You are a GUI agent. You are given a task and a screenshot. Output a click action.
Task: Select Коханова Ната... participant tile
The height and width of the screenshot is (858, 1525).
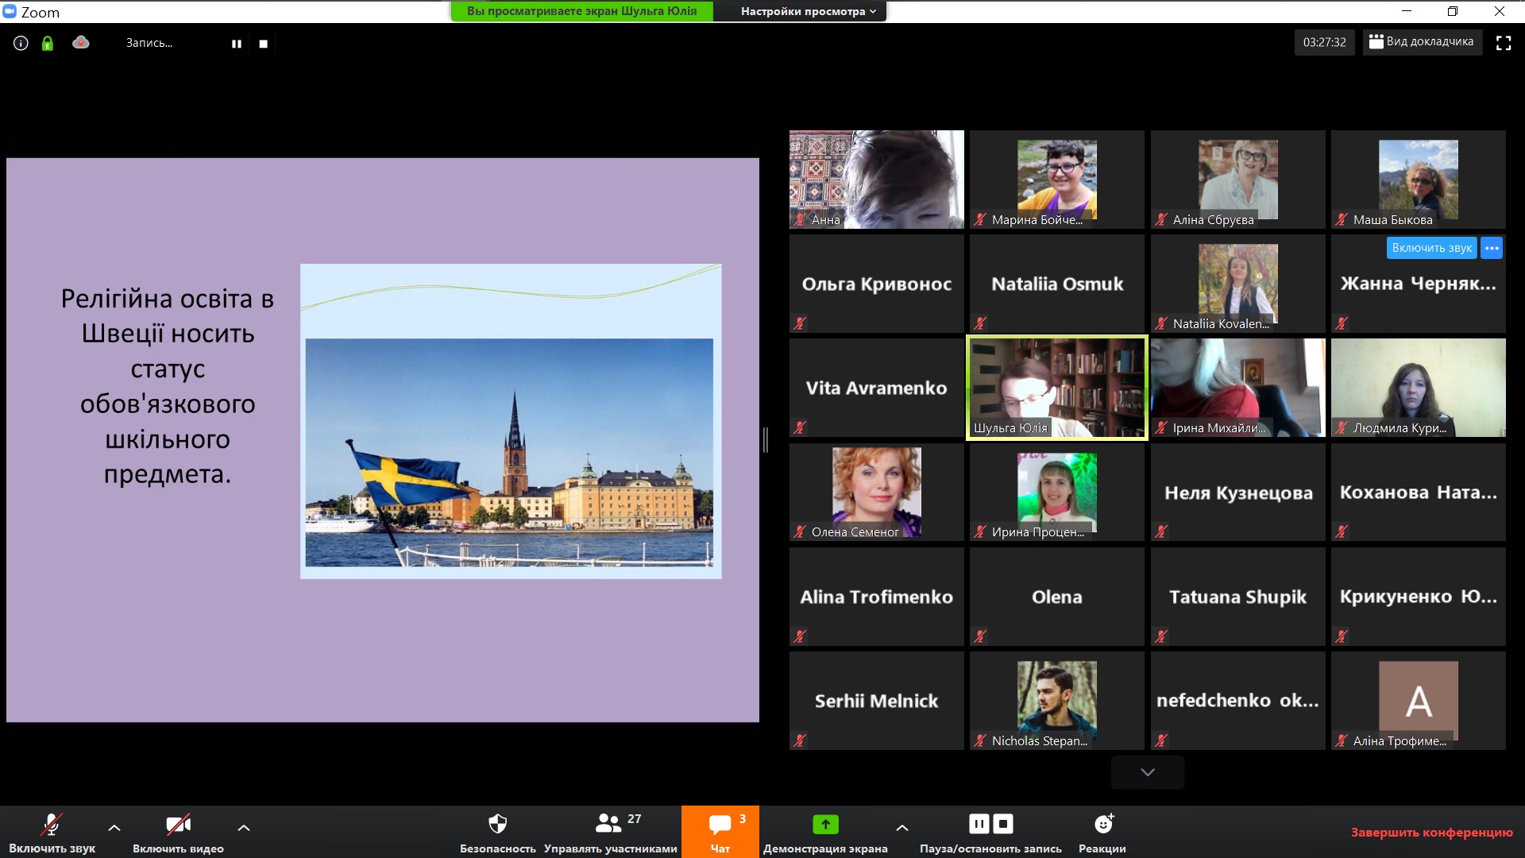click(1419, 492)
